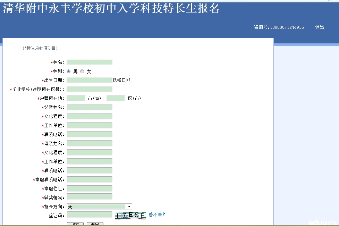Click 看不清? to refresh the captcha
The image size is (339, 227).
tap(157, 215)
